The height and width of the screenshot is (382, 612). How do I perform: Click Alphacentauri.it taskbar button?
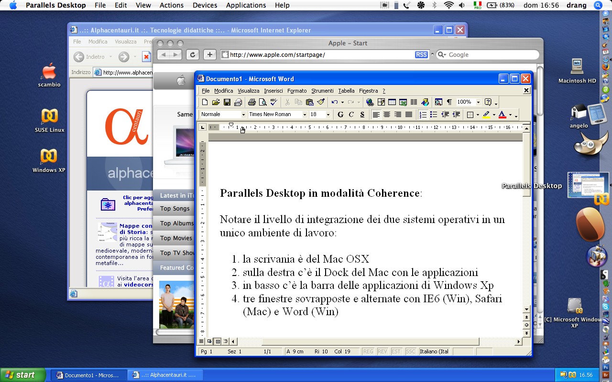pos(166,375)
